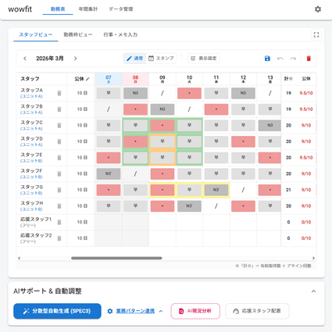Open the 勤務表 tab

point(58,9)
